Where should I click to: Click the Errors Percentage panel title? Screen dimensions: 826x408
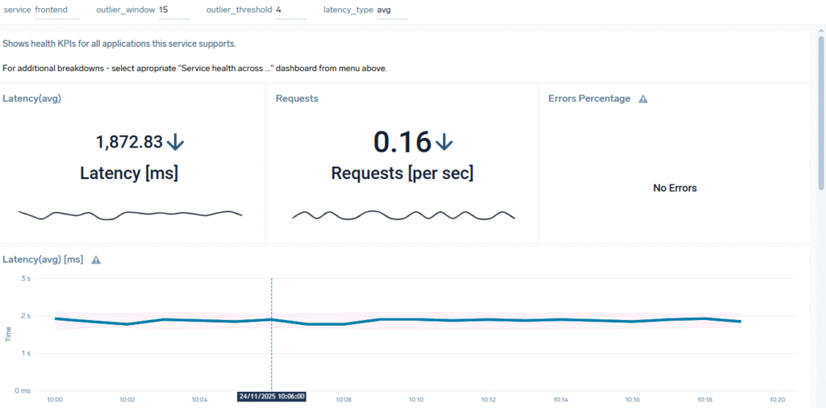(x=589, y=98)
